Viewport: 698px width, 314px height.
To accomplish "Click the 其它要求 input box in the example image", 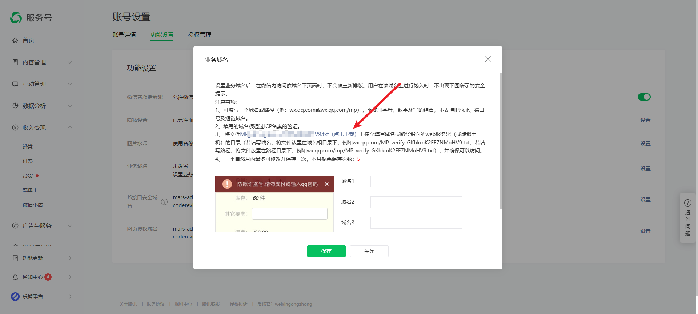I will click(290, 214).
